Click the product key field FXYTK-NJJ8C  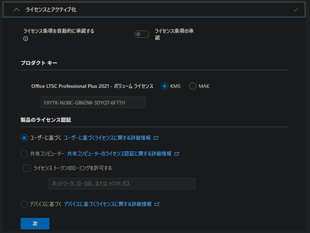[x=93, y=102]
